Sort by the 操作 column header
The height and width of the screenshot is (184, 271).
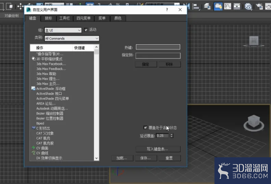(x=52, y=48)
